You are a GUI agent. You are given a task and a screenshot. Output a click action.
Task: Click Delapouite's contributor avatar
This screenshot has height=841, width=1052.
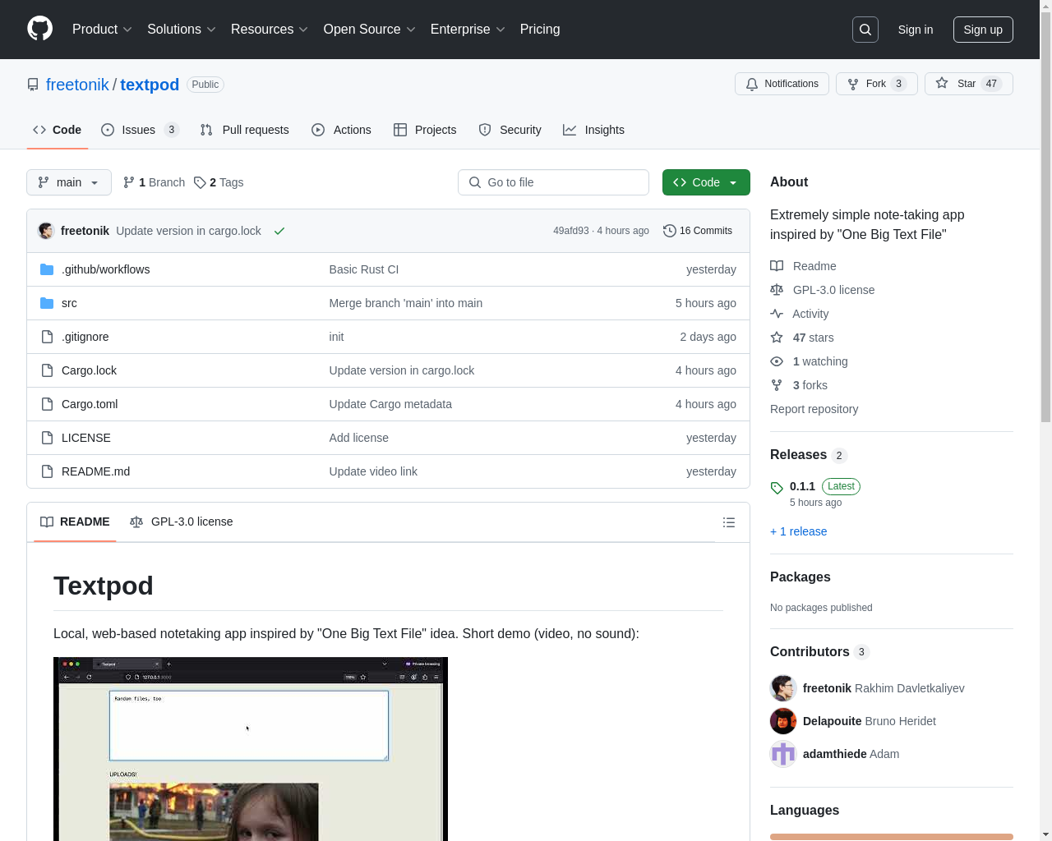click(783, 721)
